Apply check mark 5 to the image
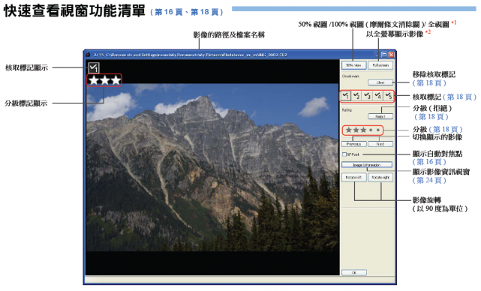Image resolution: width=481 pixels, height=291 pixels. coord(388,96)
